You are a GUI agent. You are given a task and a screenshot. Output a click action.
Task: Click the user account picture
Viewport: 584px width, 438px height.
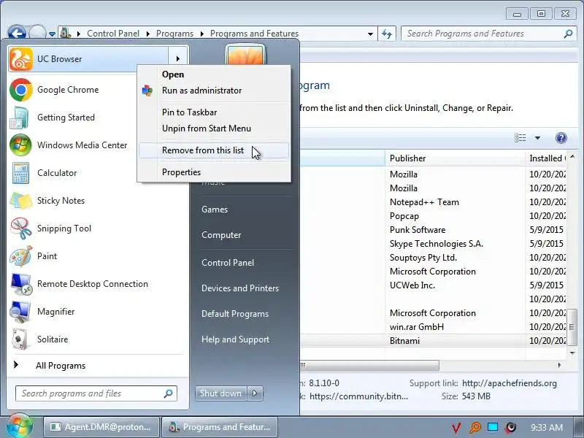(245, 55)
